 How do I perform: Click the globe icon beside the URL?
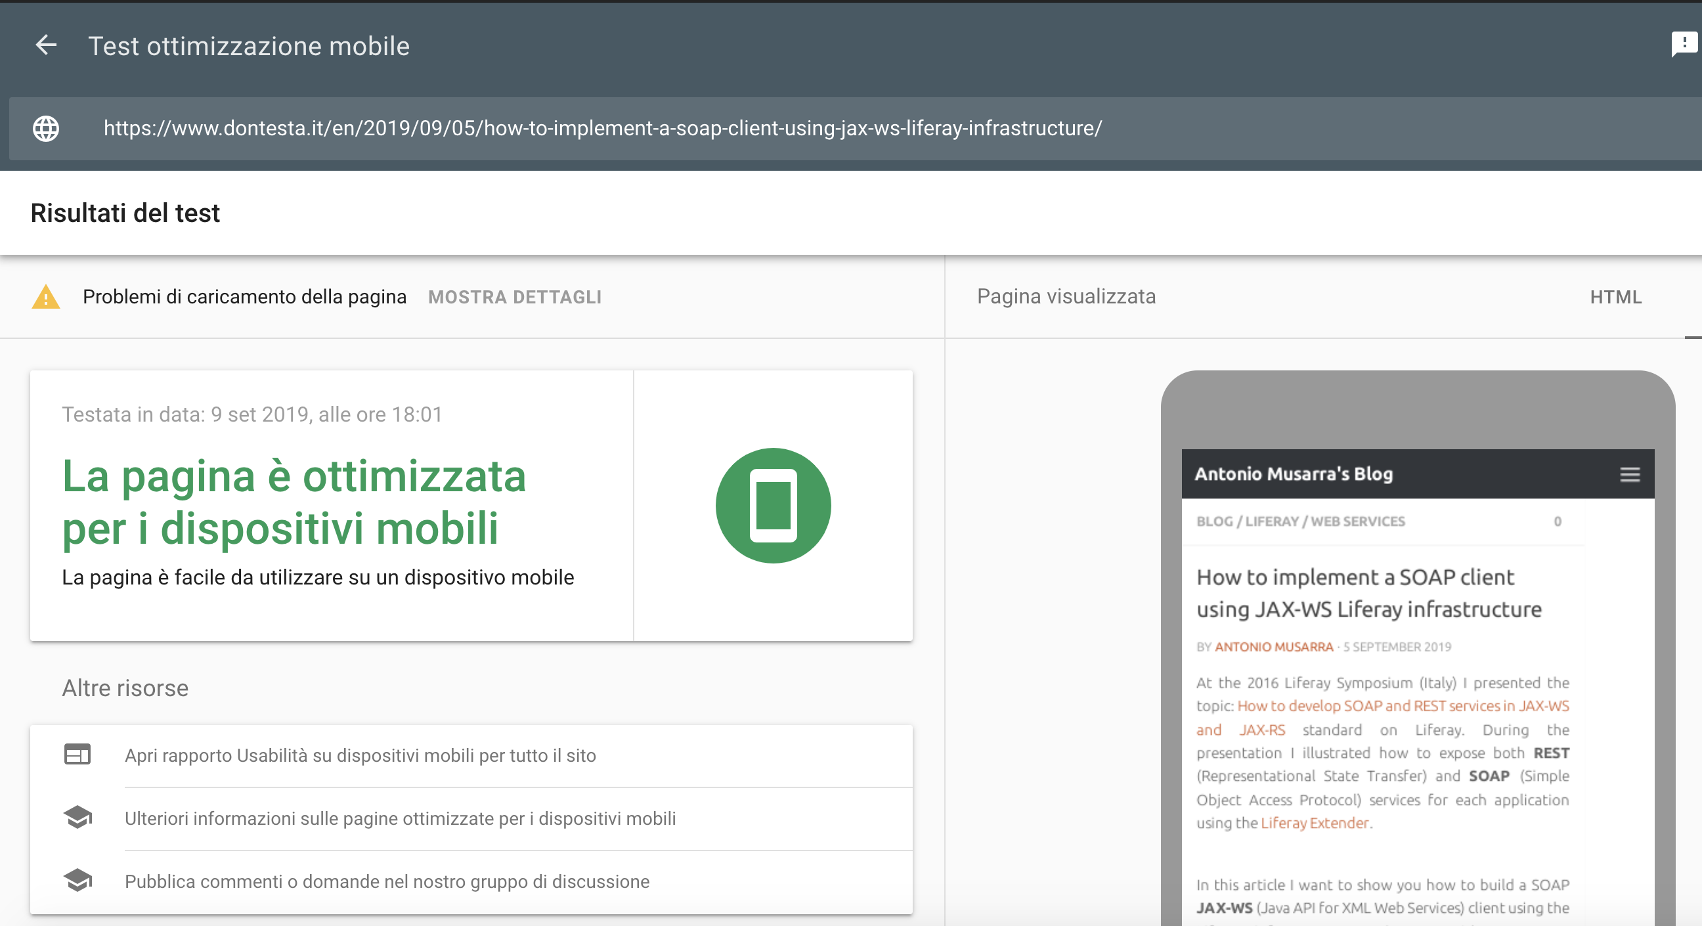(45, 128)
